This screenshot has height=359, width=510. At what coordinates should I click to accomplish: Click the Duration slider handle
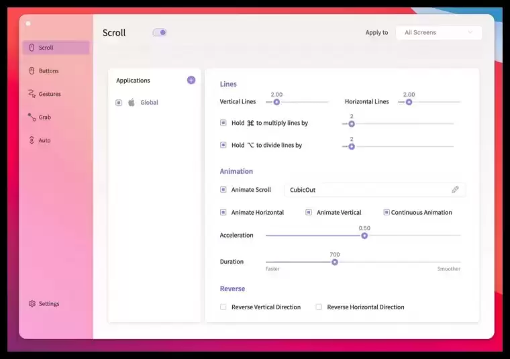click(335, 262)
